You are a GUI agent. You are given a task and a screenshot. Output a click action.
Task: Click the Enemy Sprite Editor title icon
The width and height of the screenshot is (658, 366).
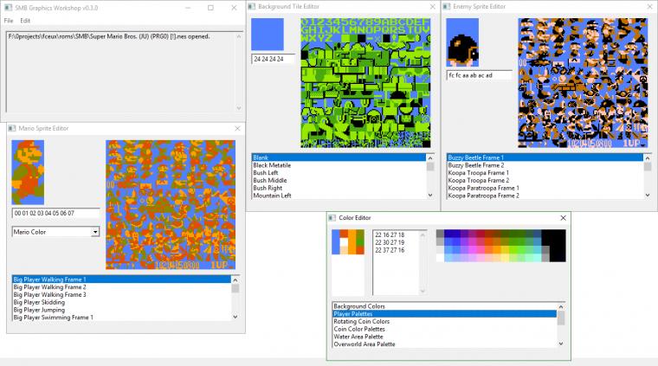[x=447, y=7]
